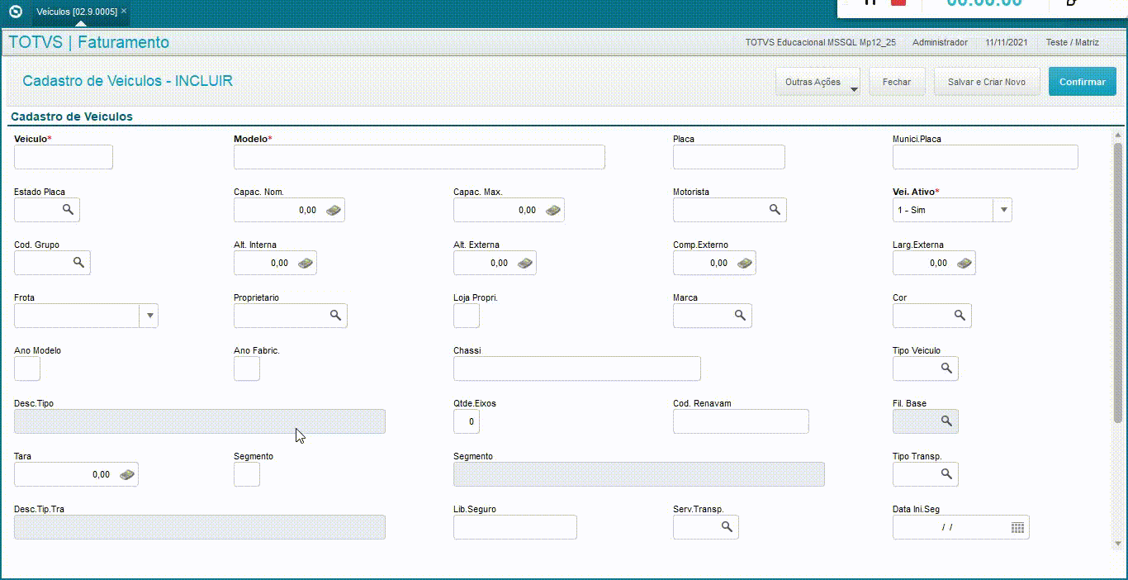1128x580 pixels.
Task: Open Marca lookup magnifier
Action: (741, 316)
